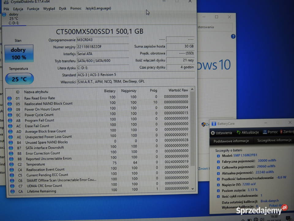This screenshot has height=221, width=294.
Task: Click the dobry 100% health status button
Action: [19, 54]
